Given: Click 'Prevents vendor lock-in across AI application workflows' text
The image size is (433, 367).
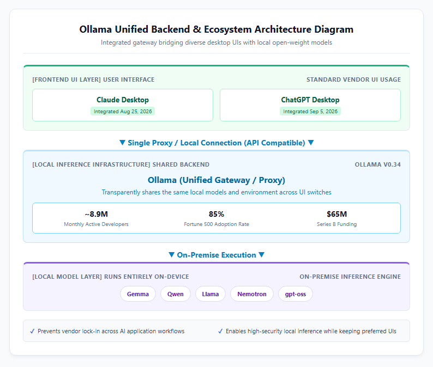Looking at the screenshot, I should (111, 331).
